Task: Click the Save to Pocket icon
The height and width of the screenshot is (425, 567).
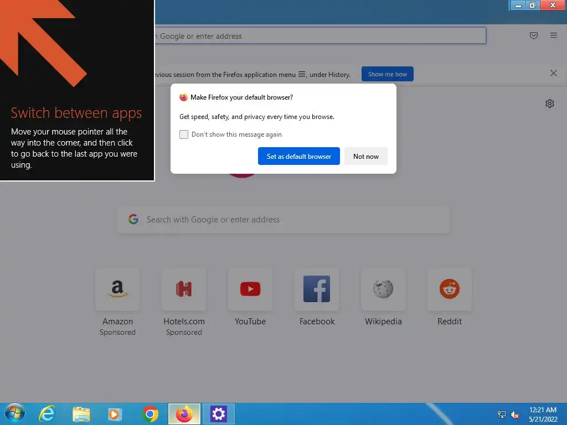Action: tap(533, 35)
